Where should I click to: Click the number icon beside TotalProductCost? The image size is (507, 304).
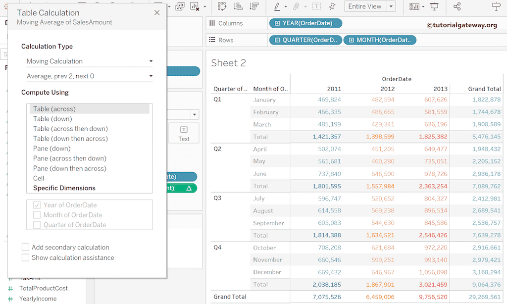click(10, 289)
